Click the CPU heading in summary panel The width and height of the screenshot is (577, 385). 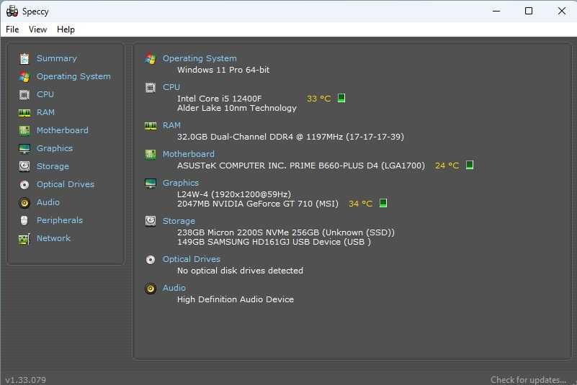(171, 87)
